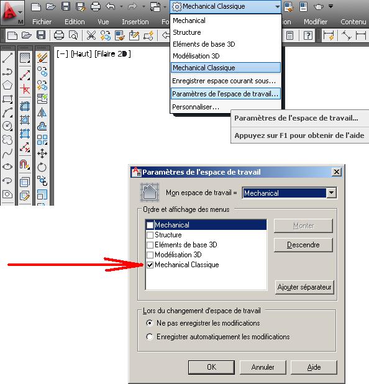The image size is (369, 384).
Task: Open Mon espace de travail dropdown
Action: tap(331, 193)
